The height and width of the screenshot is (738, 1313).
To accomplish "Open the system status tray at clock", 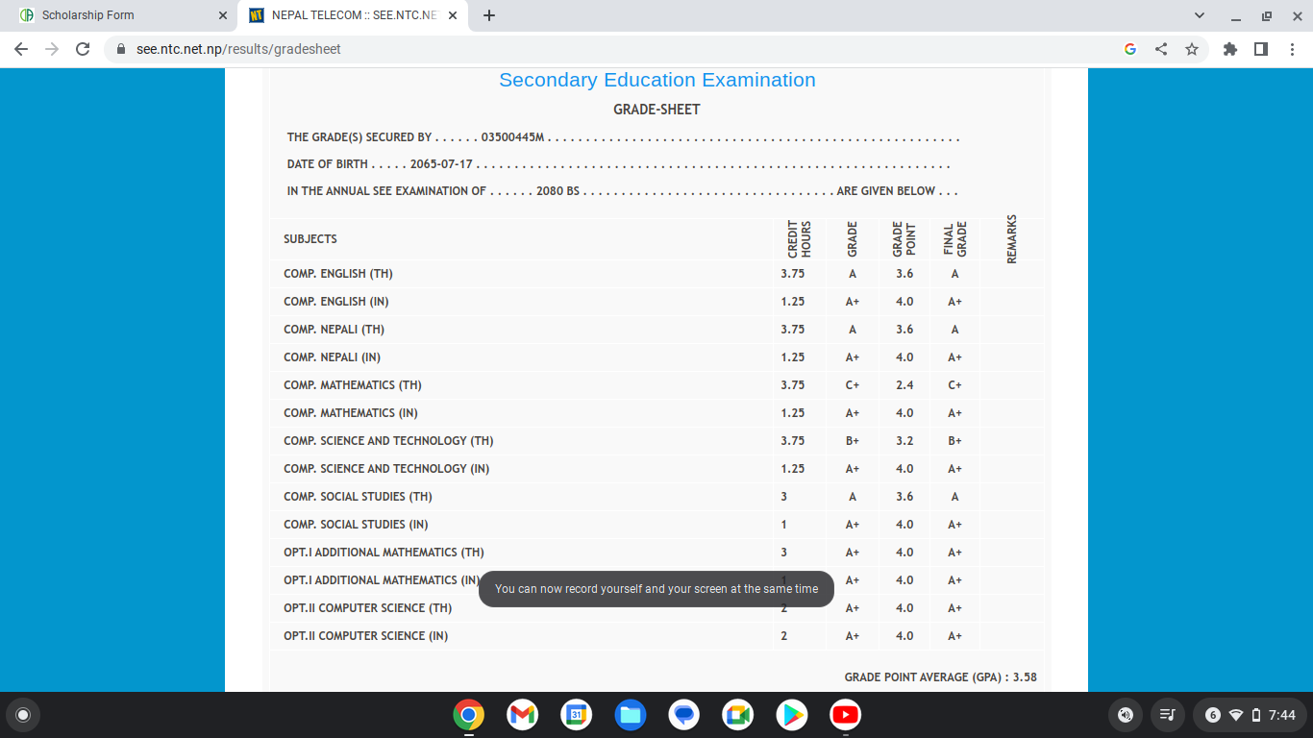I will 1248,715.
